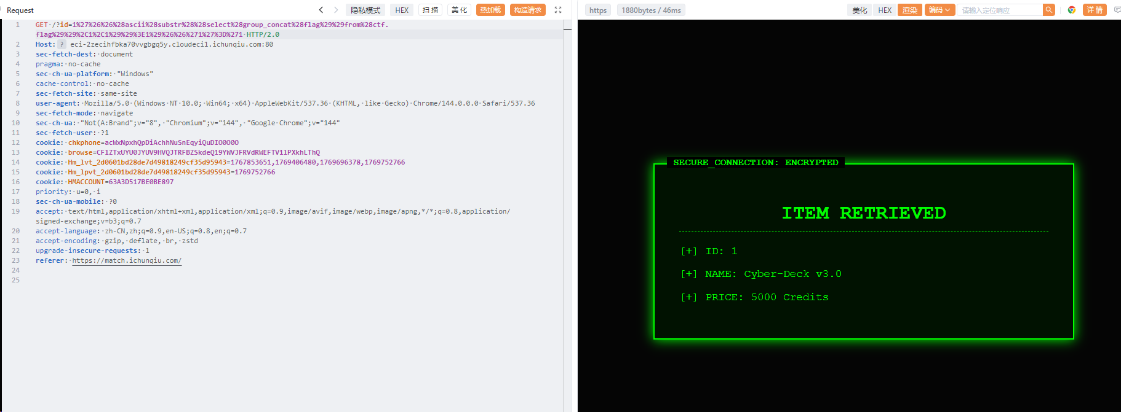Screen dimensions: 1121x412
Task: Toggle HEX view in Request panel
Action: (402, 10)
